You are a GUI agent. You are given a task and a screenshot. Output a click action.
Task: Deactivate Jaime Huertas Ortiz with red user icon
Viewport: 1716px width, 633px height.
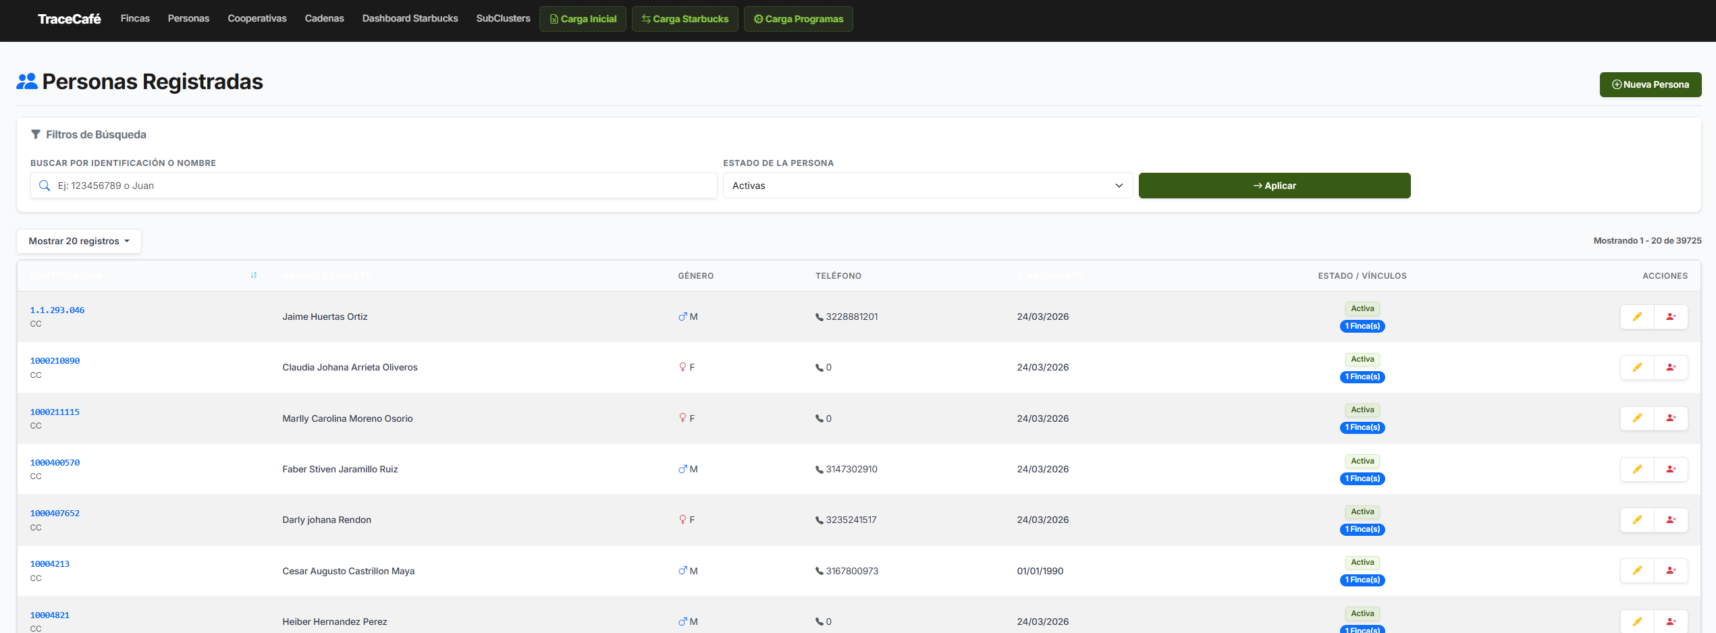[1671, 316]
